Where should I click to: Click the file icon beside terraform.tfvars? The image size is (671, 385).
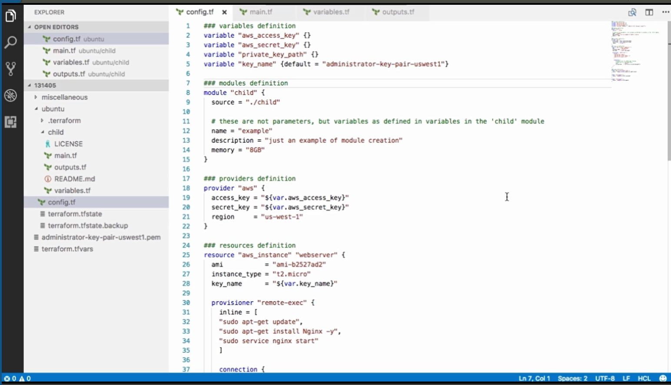37,249
